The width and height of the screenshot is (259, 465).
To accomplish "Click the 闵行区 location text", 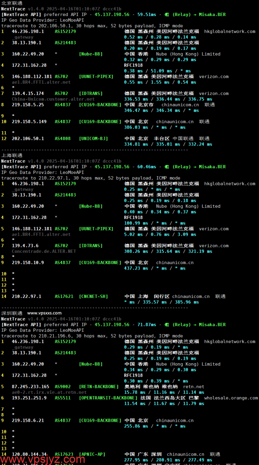I will (x=162, y=296).
